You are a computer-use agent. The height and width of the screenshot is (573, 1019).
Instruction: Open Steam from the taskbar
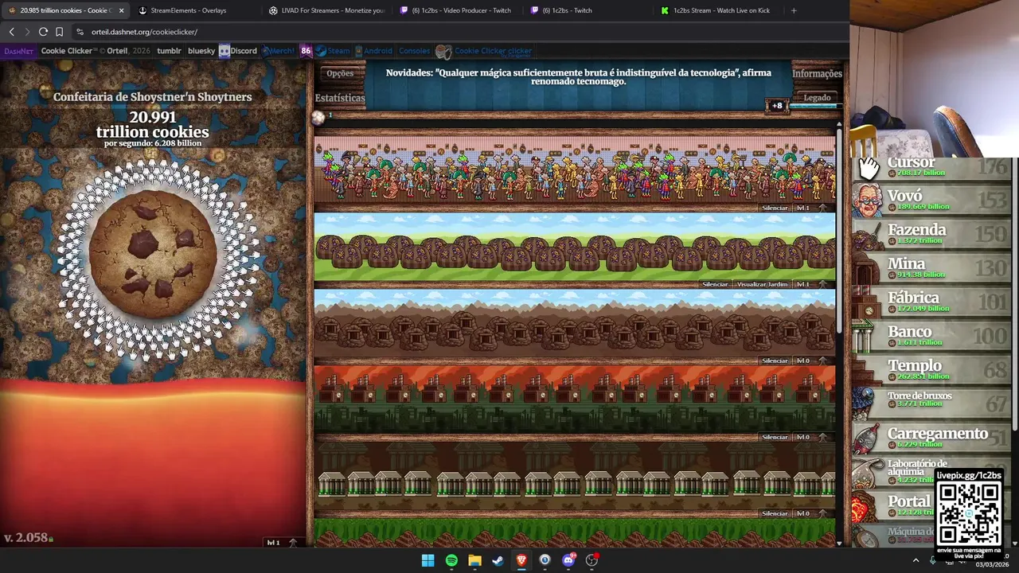pos(498,560)
